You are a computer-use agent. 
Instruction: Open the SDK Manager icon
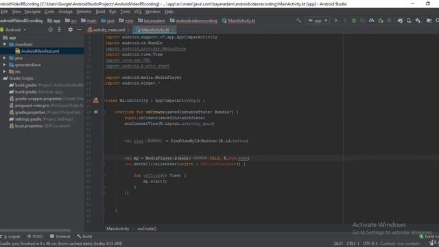click(x=418, y=21)
